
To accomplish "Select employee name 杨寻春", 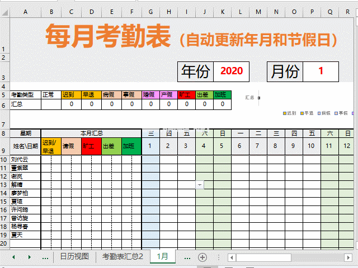I will (25, 227).
